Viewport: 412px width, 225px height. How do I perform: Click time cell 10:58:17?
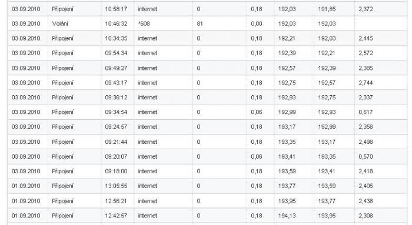coord(116,9)
